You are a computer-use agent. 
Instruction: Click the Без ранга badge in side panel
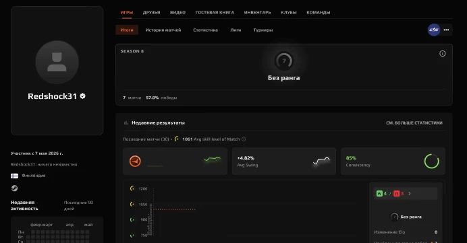(406, 217)
